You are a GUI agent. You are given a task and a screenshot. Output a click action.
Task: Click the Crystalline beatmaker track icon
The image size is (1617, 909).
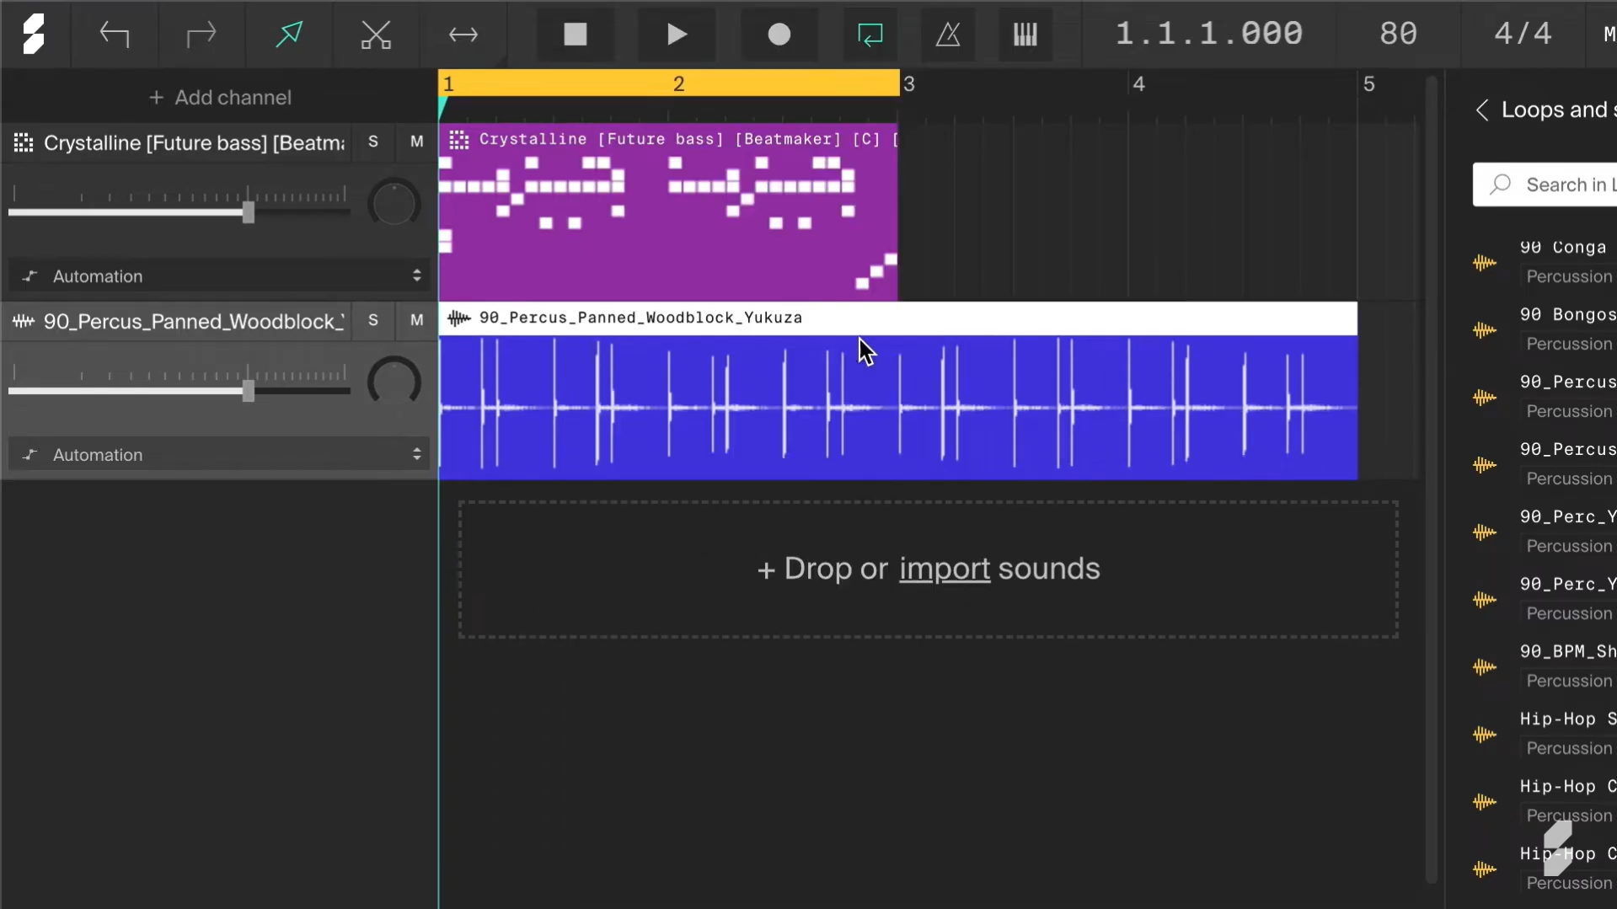coord(24,142)
